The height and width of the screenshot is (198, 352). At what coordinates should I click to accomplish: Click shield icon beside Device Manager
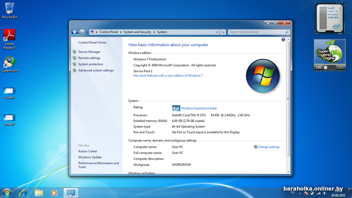tap(74, 51)
